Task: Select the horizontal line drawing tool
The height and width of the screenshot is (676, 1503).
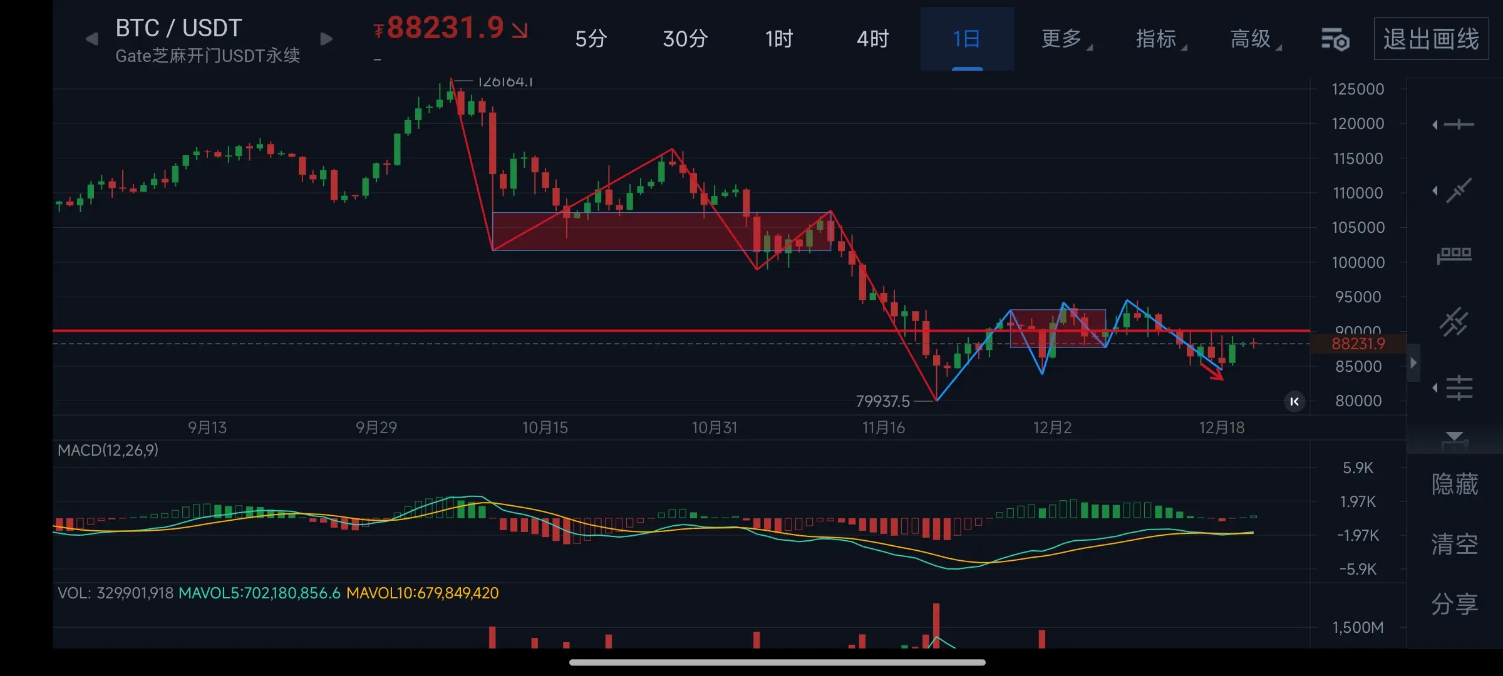Action: 1459,125
